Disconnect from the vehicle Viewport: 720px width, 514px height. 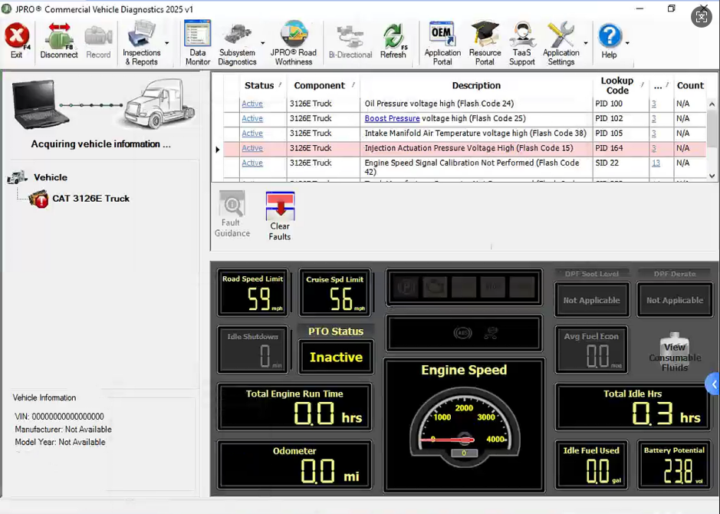[59, 41]
